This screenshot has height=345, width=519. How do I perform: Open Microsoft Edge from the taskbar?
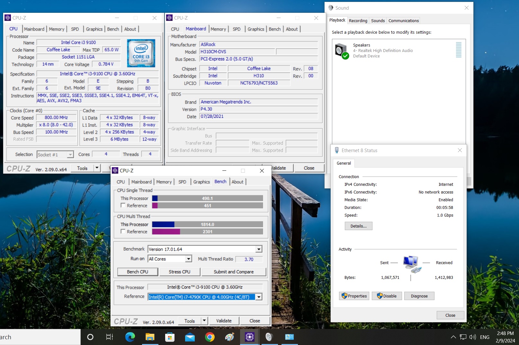point(130,337)
